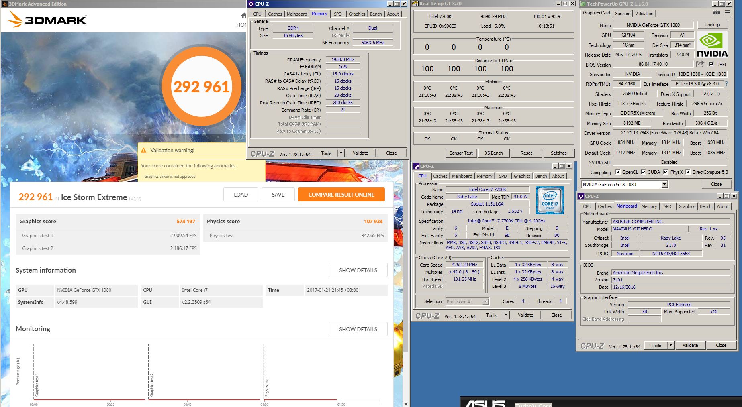Click the GPU-Z title bar icon
Image resolution: width=742 pixels, height=407 pixels.
pyautogui.click(x=583, y=4)
